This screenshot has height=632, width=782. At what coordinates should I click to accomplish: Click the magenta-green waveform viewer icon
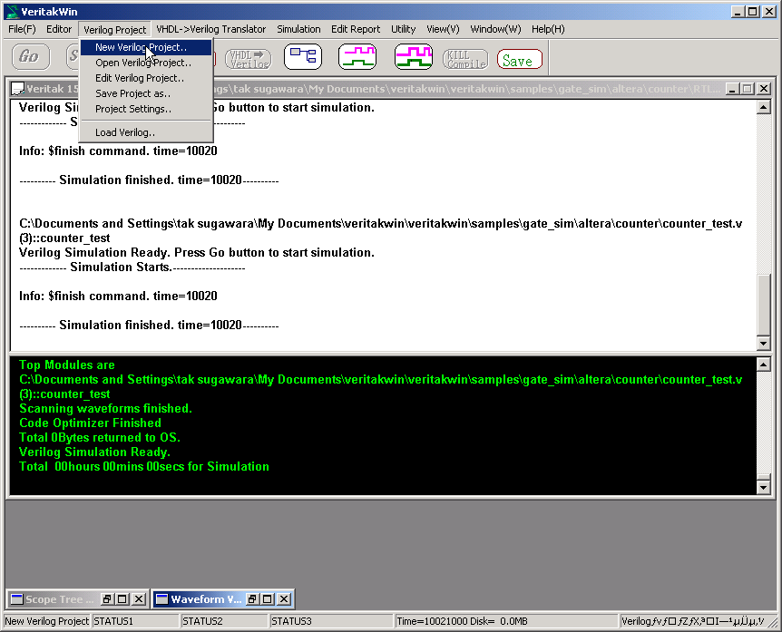(357, 56)
